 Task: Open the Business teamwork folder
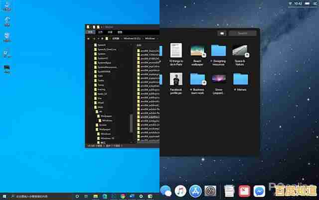point(197,84)
